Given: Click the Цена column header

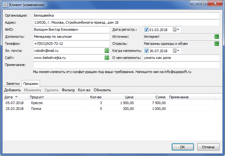Looking at the screenshot, I should pyautogui.click(x=119, y=97).
